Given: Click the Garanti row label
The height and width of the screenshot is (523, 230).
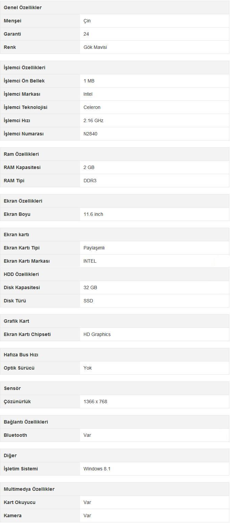Looking at the screenshot, I should pos(12,34).
